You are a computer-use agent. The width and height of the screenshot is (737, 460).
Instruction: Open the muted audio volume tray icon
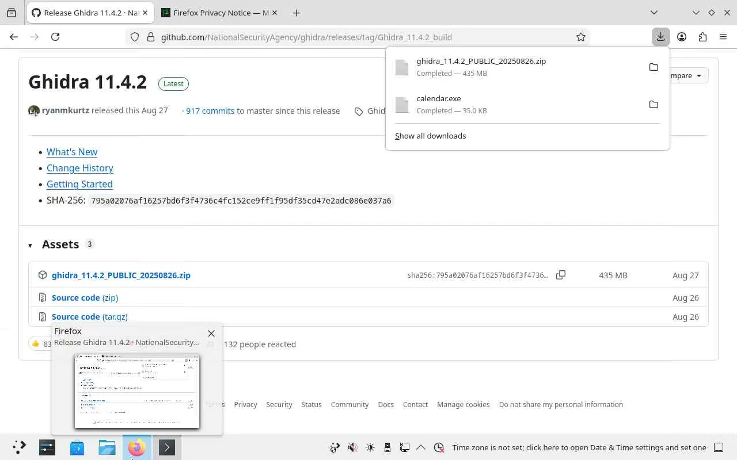click(352, 447)
